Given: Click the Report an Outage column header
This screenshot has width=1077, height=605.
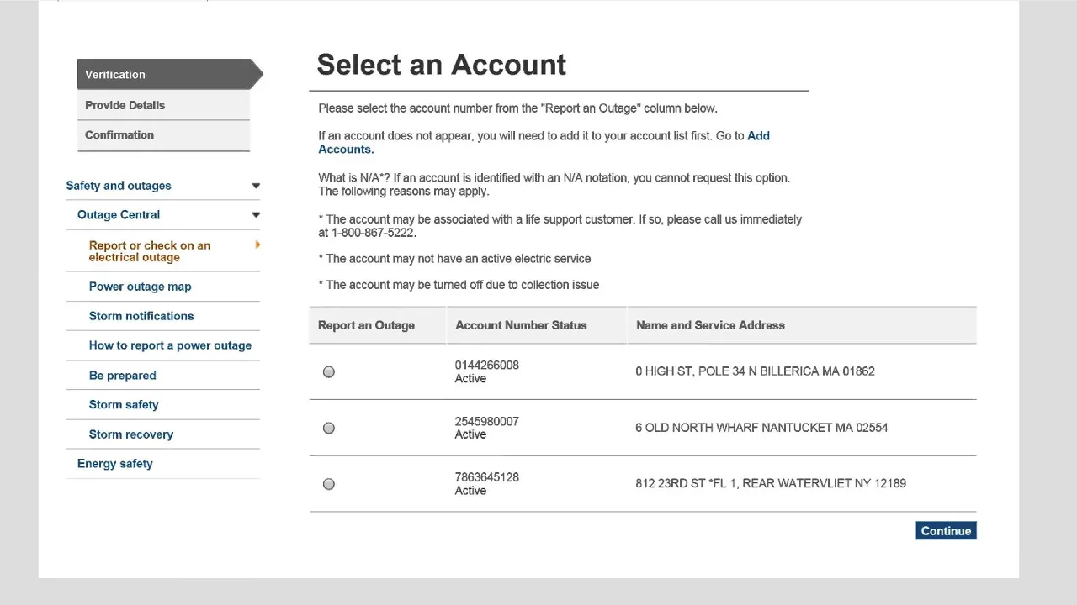Looking at the screenshot, I should coord(366,325).
